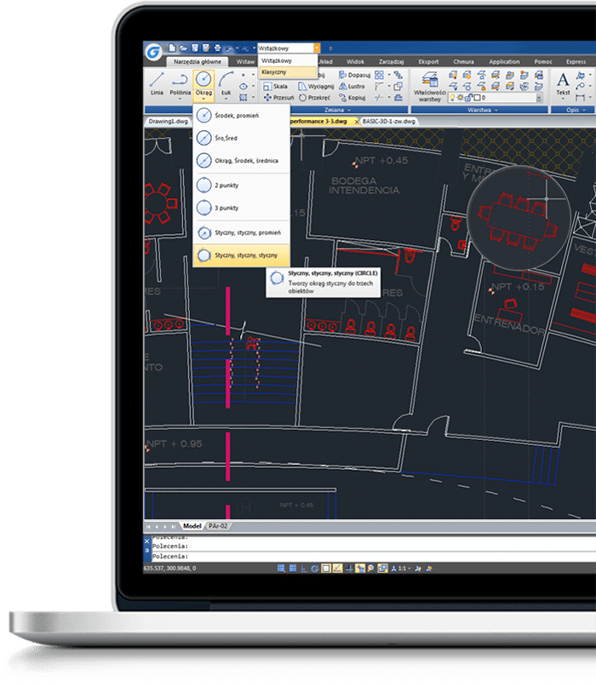This screenshot has width=596, height=686.
Task: Open the annotation scale 1:1 dropdown
Action: [x=404, y=569]
